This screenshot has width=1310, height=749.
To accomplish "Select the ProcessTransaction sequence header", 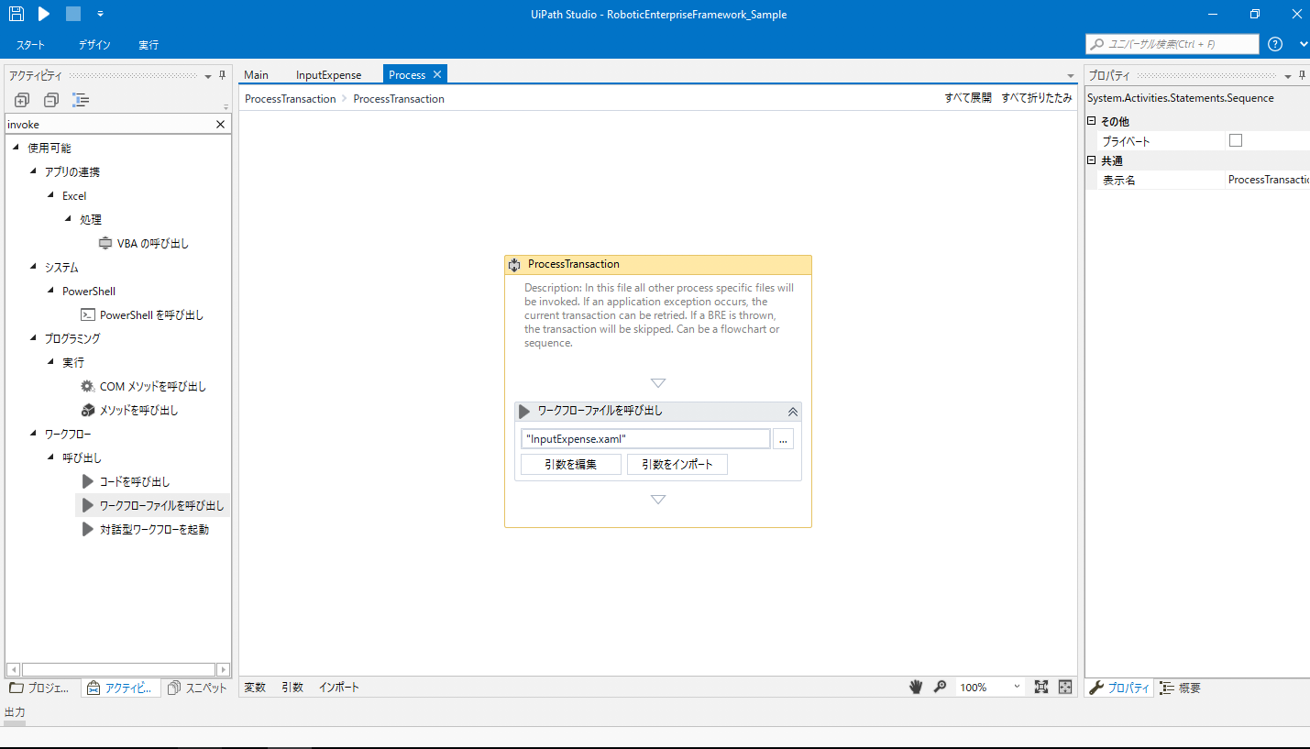I will pyautogui.click(x=657, y=264).
